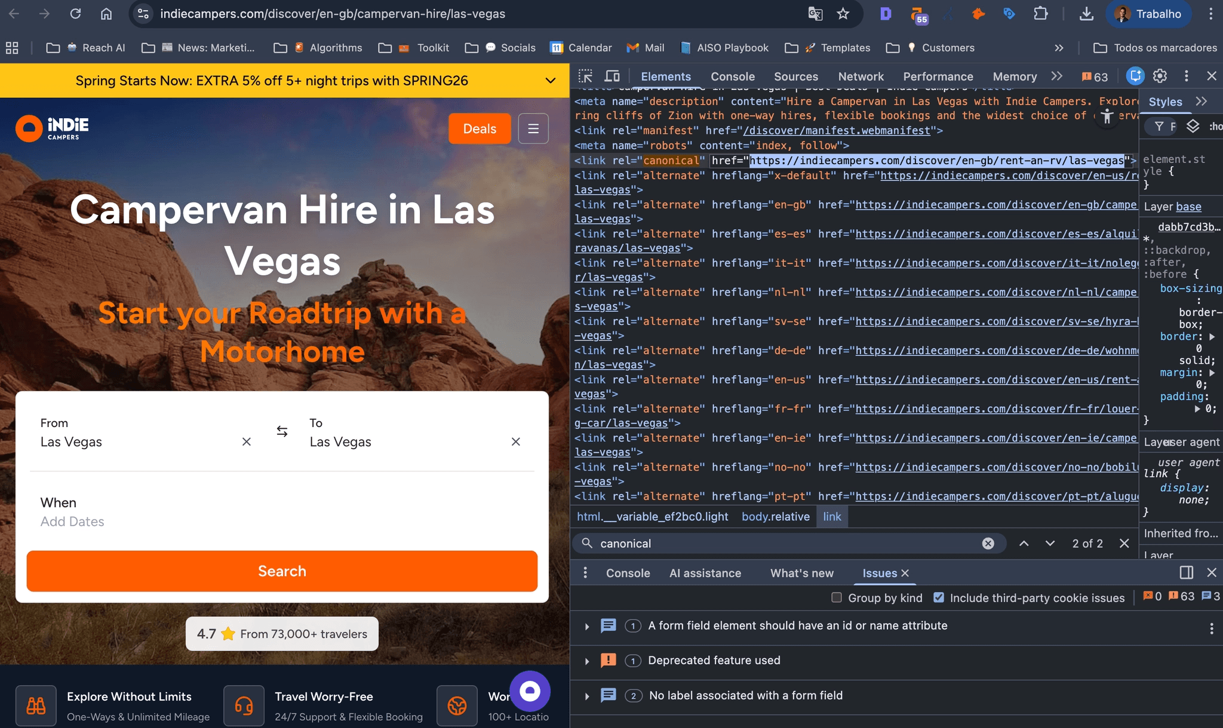The width and height of the screenshot is (1223, 728).
Task: Click the Indie Campers logo
Action: click(x=52, y=128)
